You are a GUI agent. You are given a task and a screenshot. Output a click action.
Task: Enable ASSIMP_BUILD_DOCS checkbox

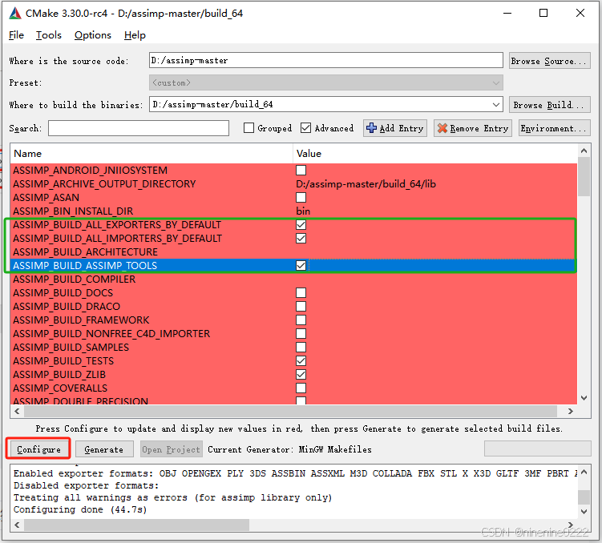point(301,293)
